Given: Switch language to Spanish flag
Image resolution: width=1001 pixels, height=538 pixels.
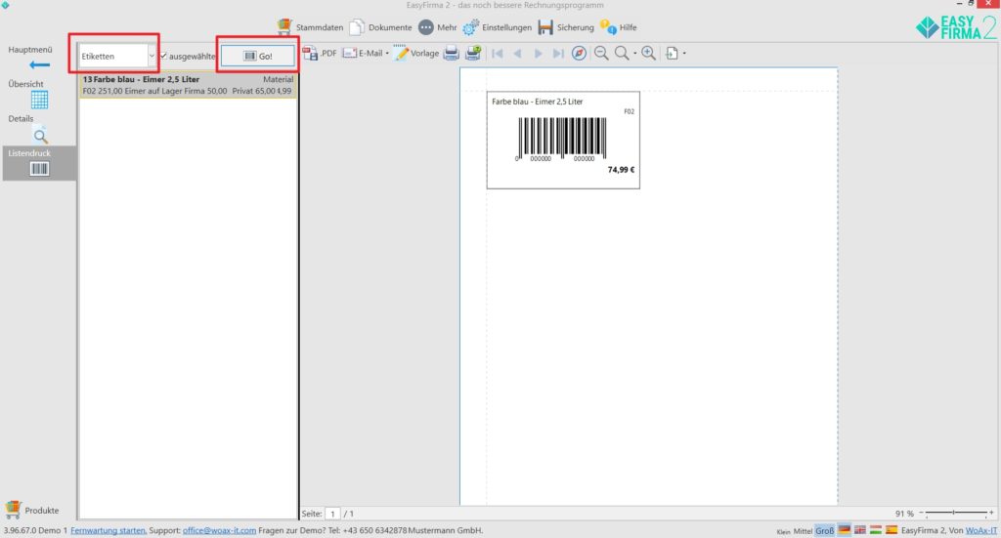Looking at the screenshot, I should pyautogui.click(x=892, y=530).
